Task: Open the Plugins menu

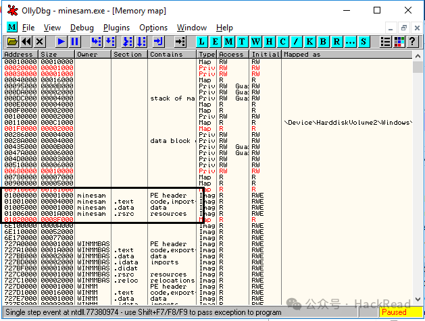Action: pos(116,28)
